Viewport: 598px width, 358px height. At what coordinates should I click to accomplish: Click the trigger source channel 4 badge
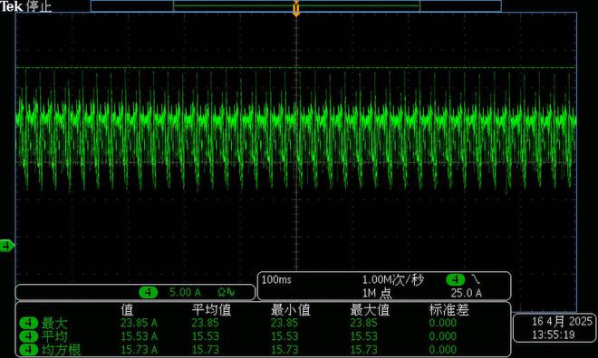point(456,279)
